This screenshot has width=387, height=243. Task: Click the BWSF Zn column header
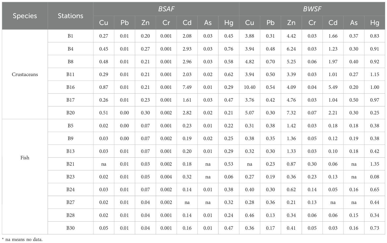291,23
